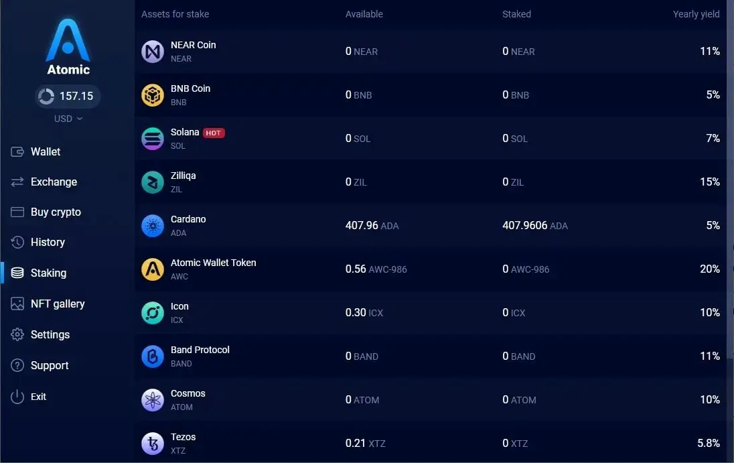Screen dimensions: 734x463
Task: Click the Exit button
Action: point(38,397)
